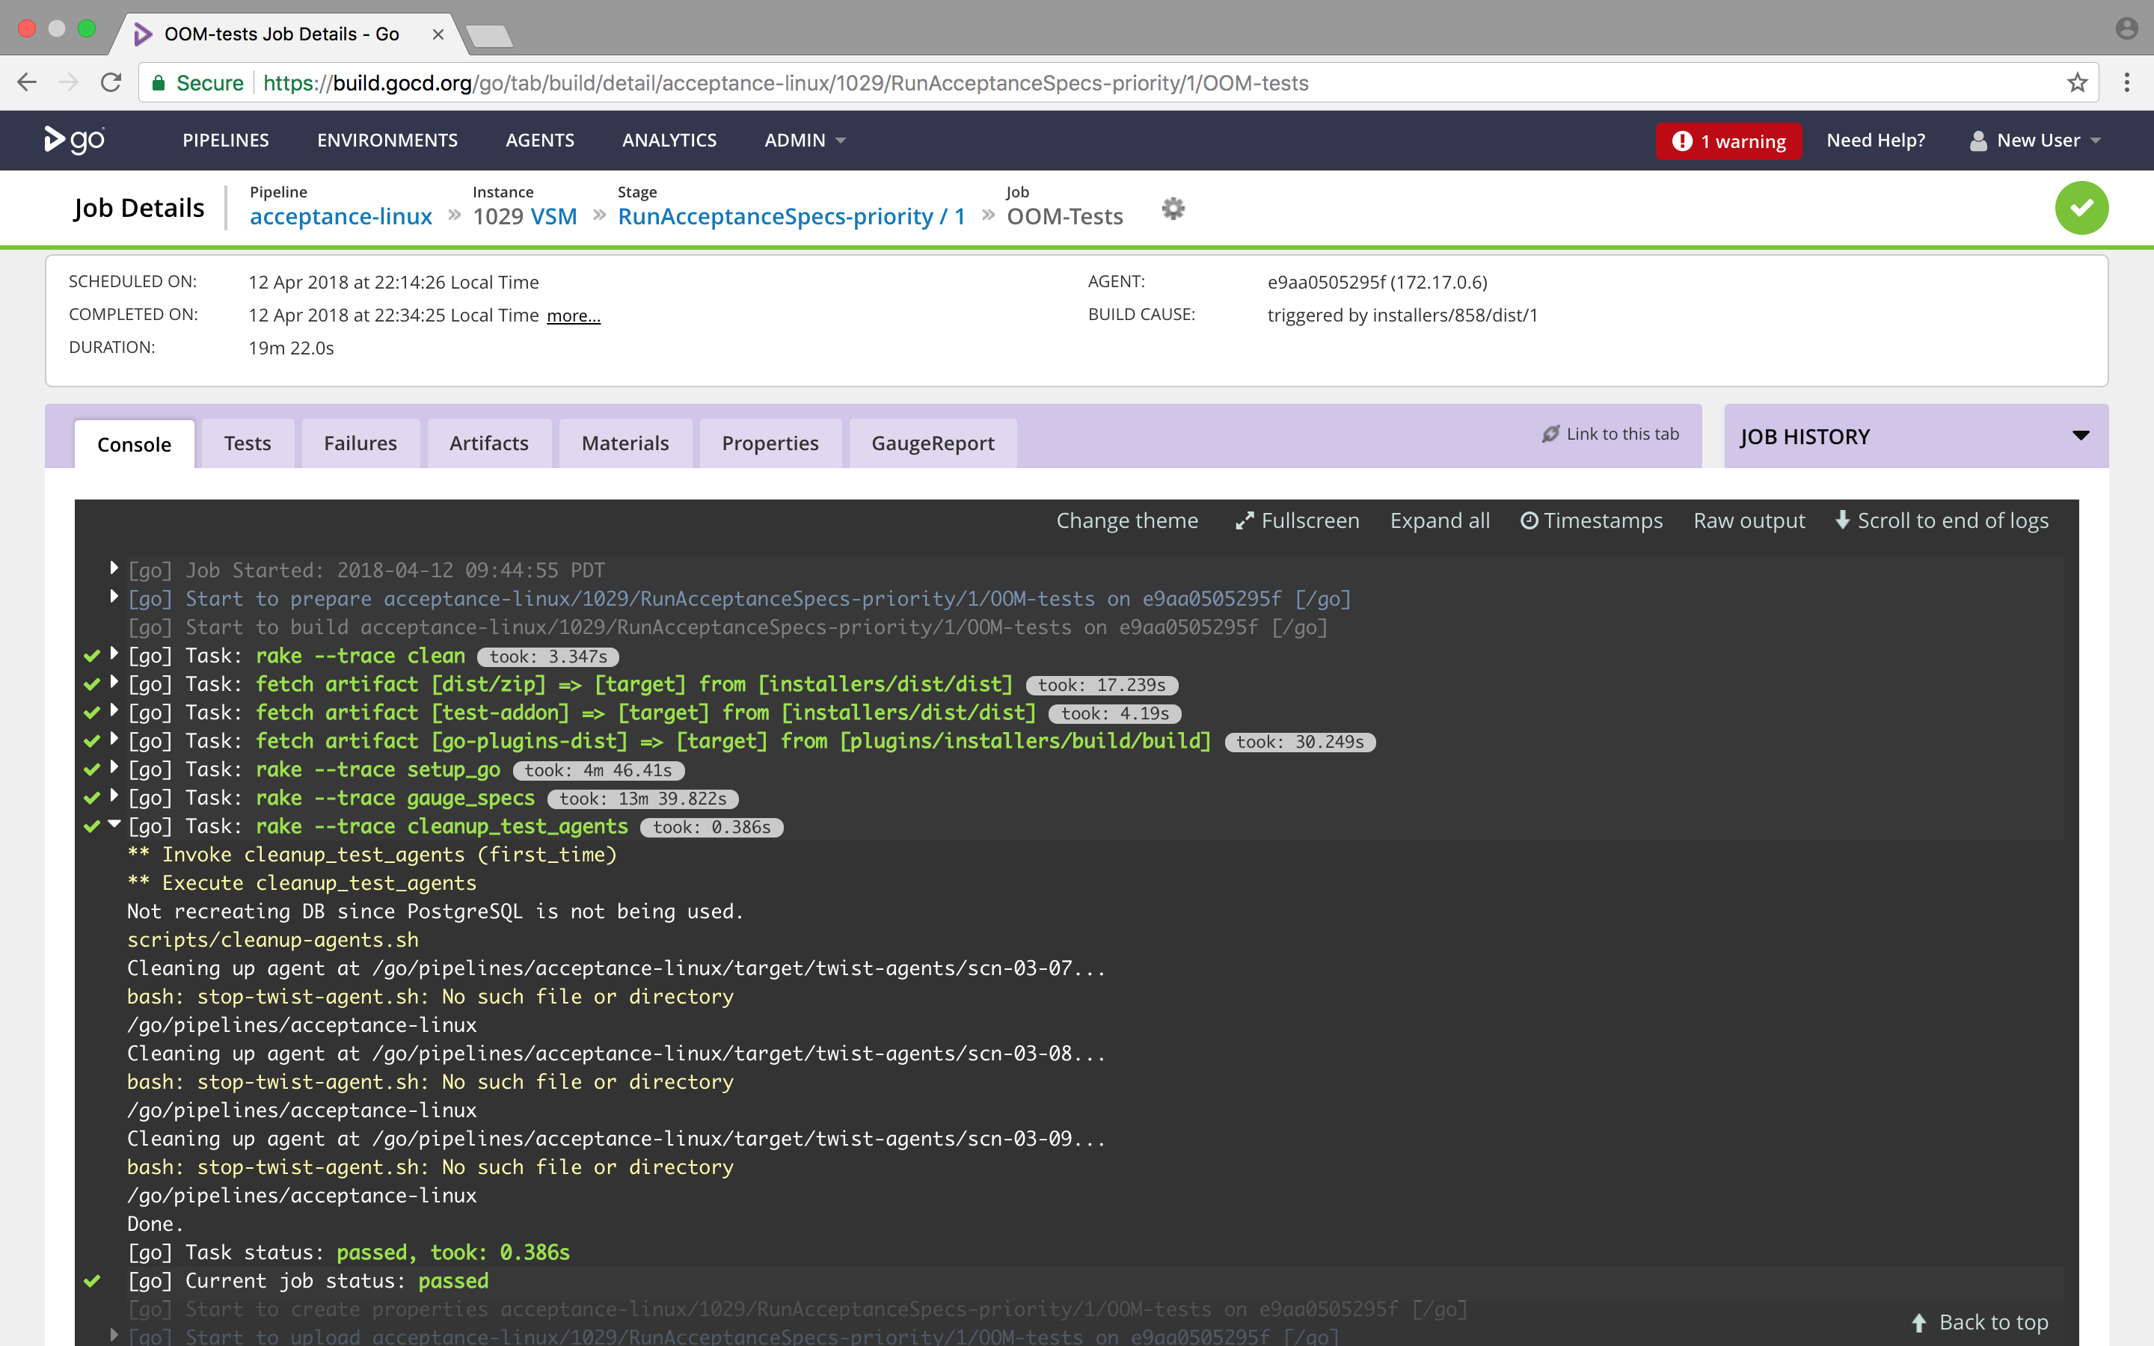Expand rake --trace gauge_specs task

(x=114, y=796)
